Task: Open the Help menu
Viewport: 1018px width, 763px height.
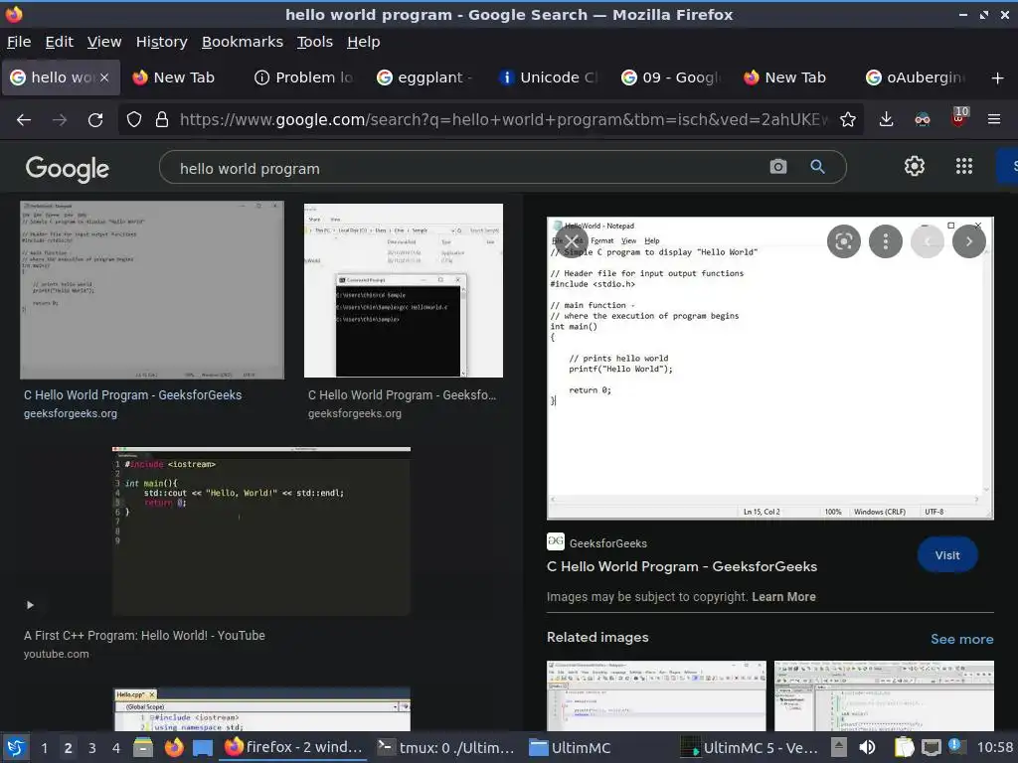Action: tap(364, 42)
